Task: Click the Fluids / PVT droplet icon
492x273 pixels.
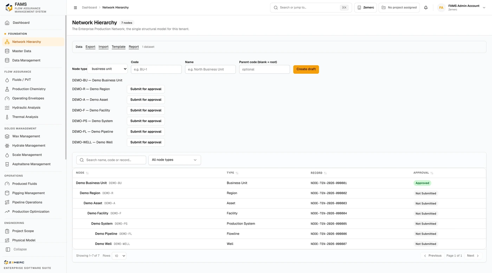Action: pyautogui.click(x=7, y=80)
